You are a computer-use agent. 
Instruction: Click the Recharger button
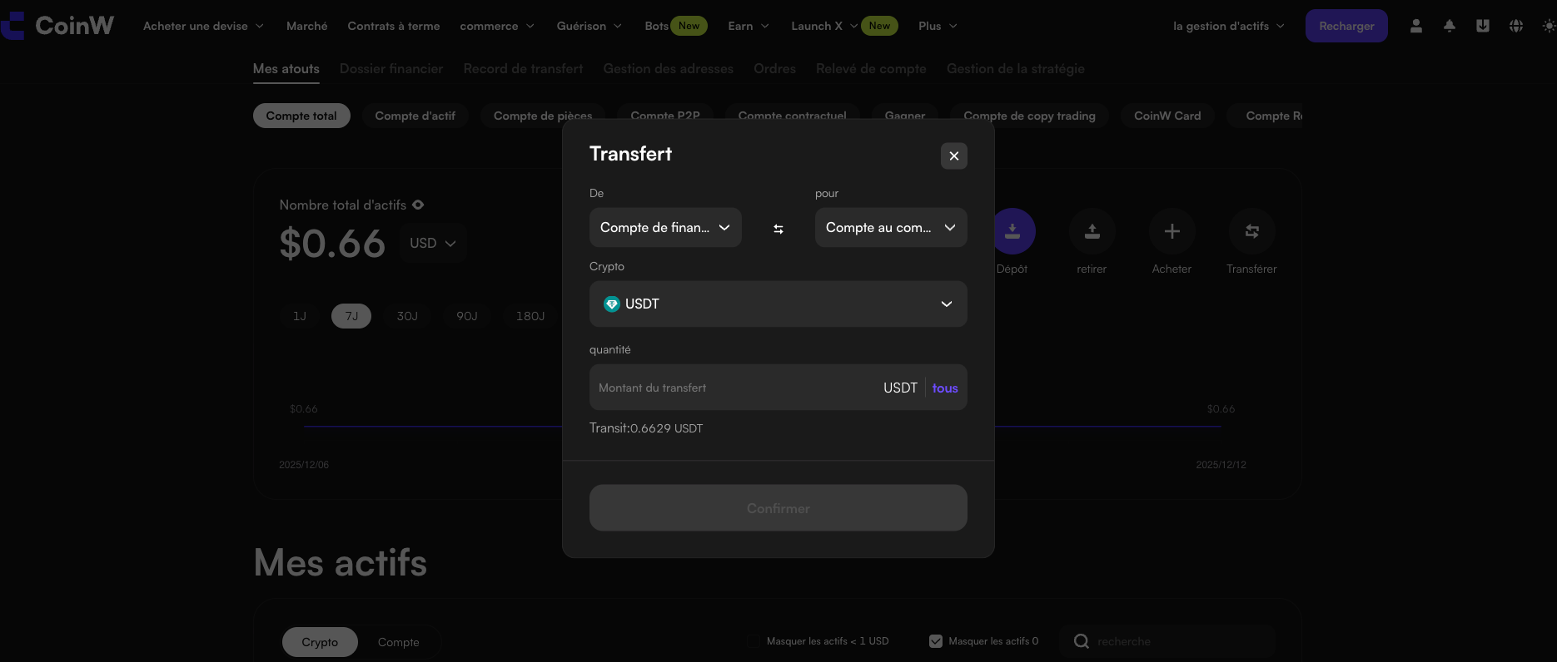[1346, 26]
